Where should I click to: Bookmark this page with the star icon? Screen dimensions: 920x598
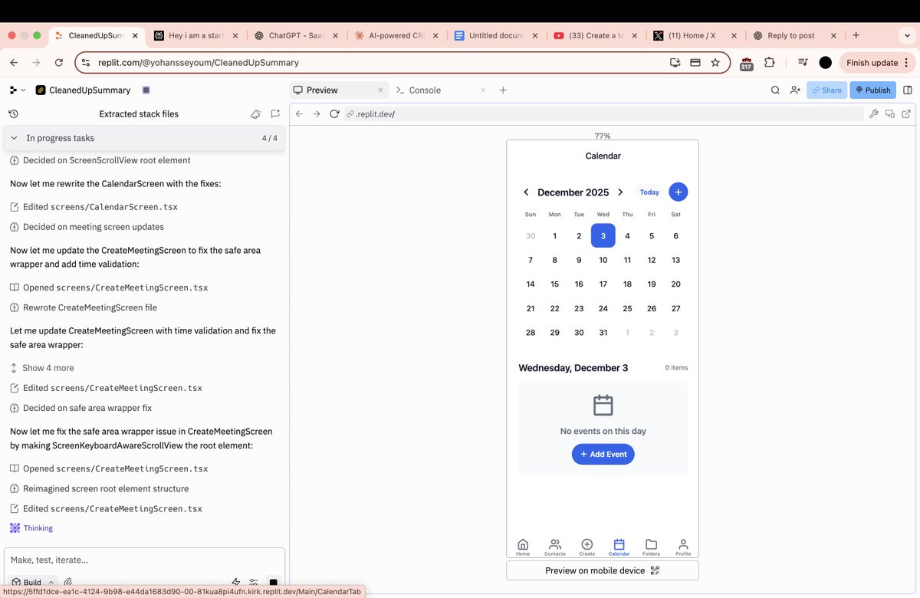click(x=715, y=63)
